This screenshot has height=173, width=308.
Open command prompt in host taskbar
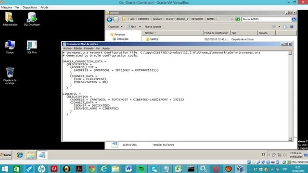pyautogui.click(x=191, y=169)
